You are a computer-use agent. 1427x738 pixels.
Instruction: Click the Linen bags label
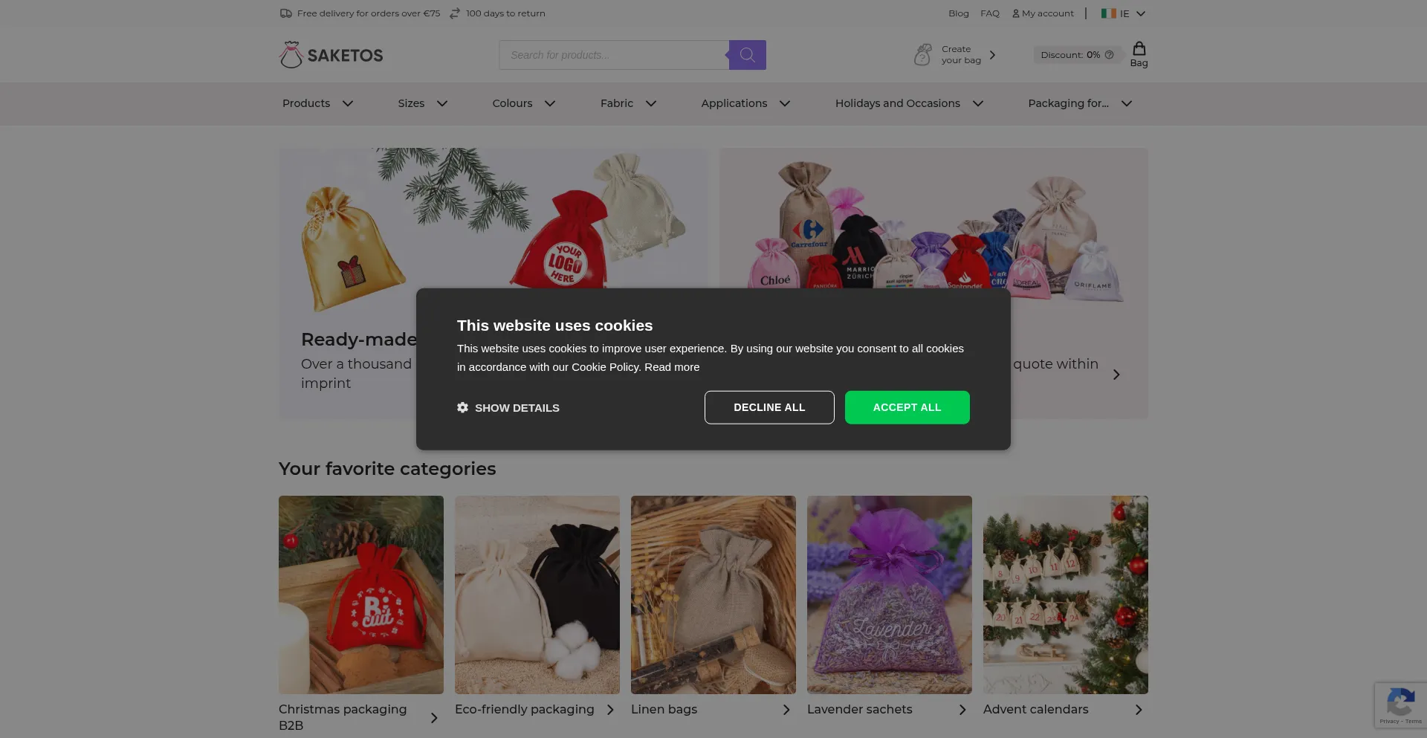tap(664, 710)
